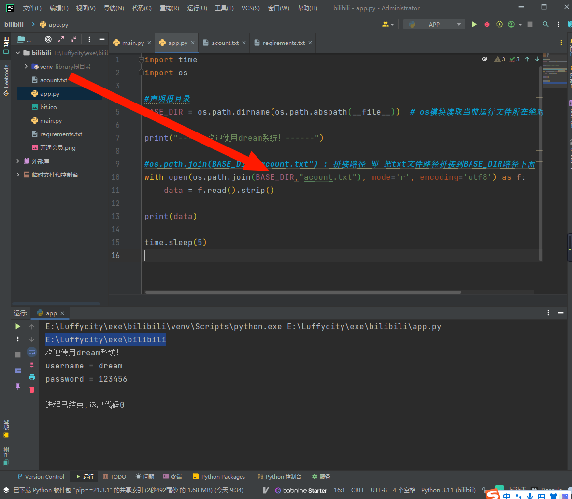Run APP with coverage

[499, 24]
